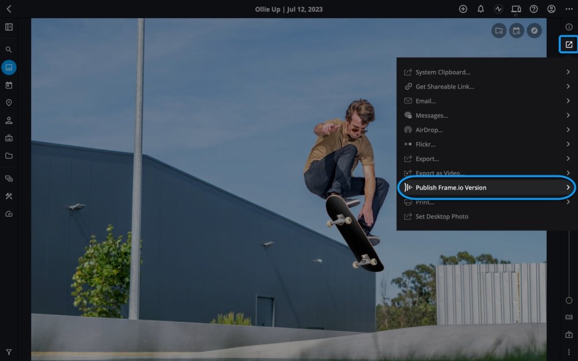The height and width of the screenshot is (361, 578).
Task: Choose Export as Video... menu entry
Action: pyautogui.click(x=487, y=173)
